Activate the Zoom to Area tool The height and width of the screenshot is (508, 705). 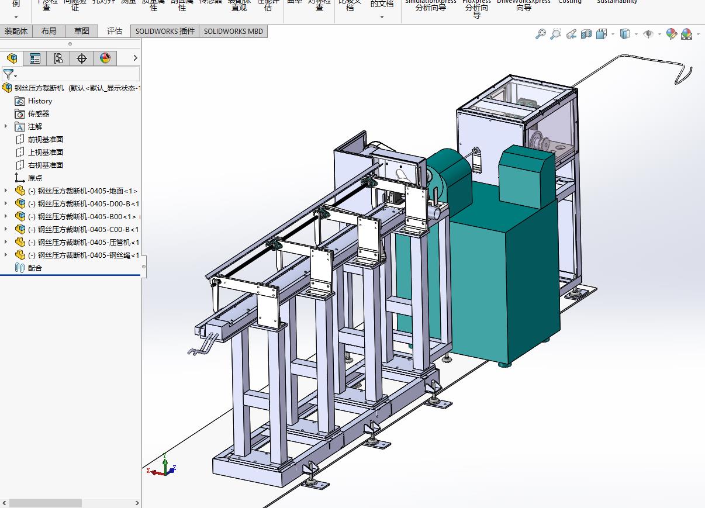click(x=556, y=34)
